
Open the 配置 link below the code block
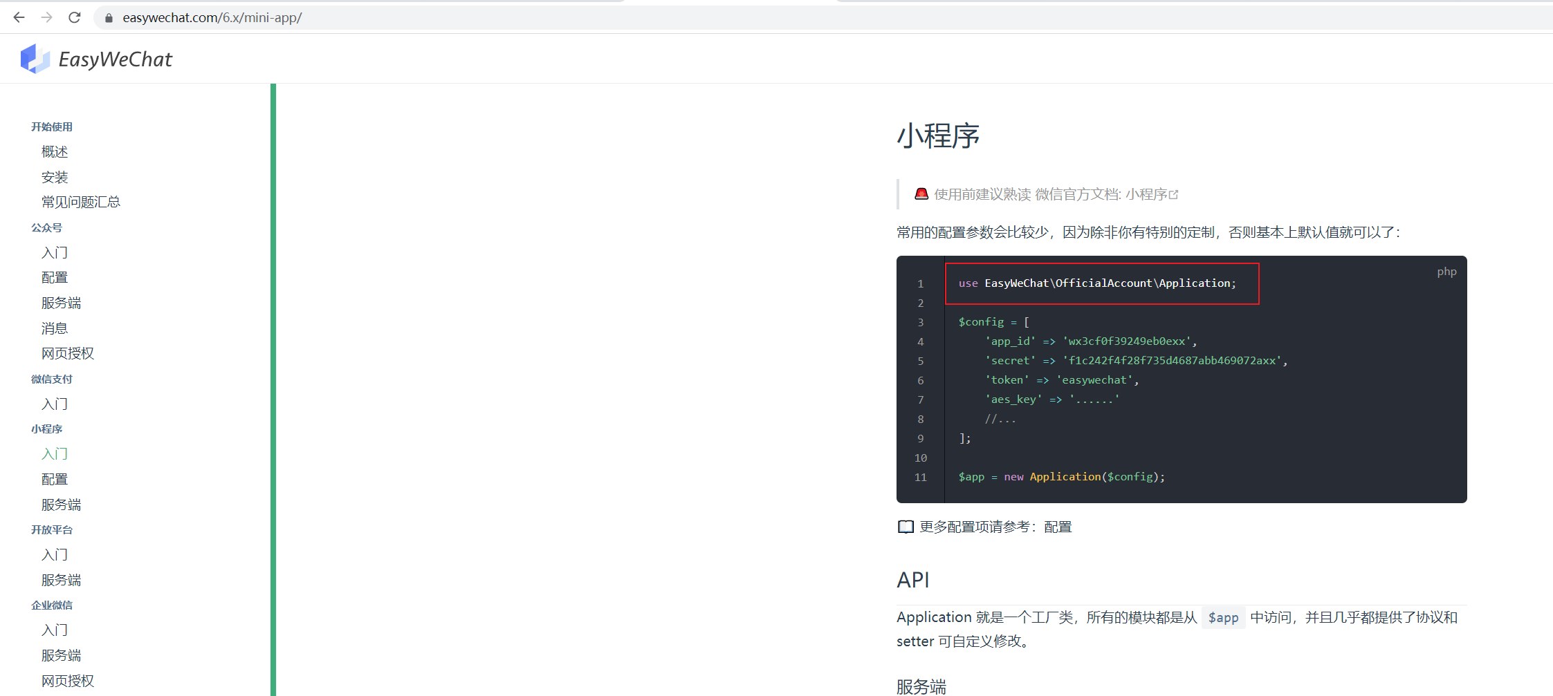click(x=1057, y=526)
